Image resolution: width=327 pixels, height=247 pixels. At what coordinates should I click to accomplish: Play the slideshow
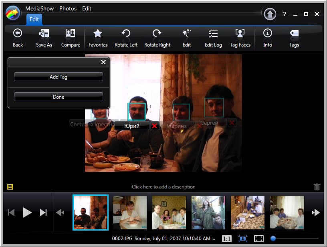click(27, 213)
